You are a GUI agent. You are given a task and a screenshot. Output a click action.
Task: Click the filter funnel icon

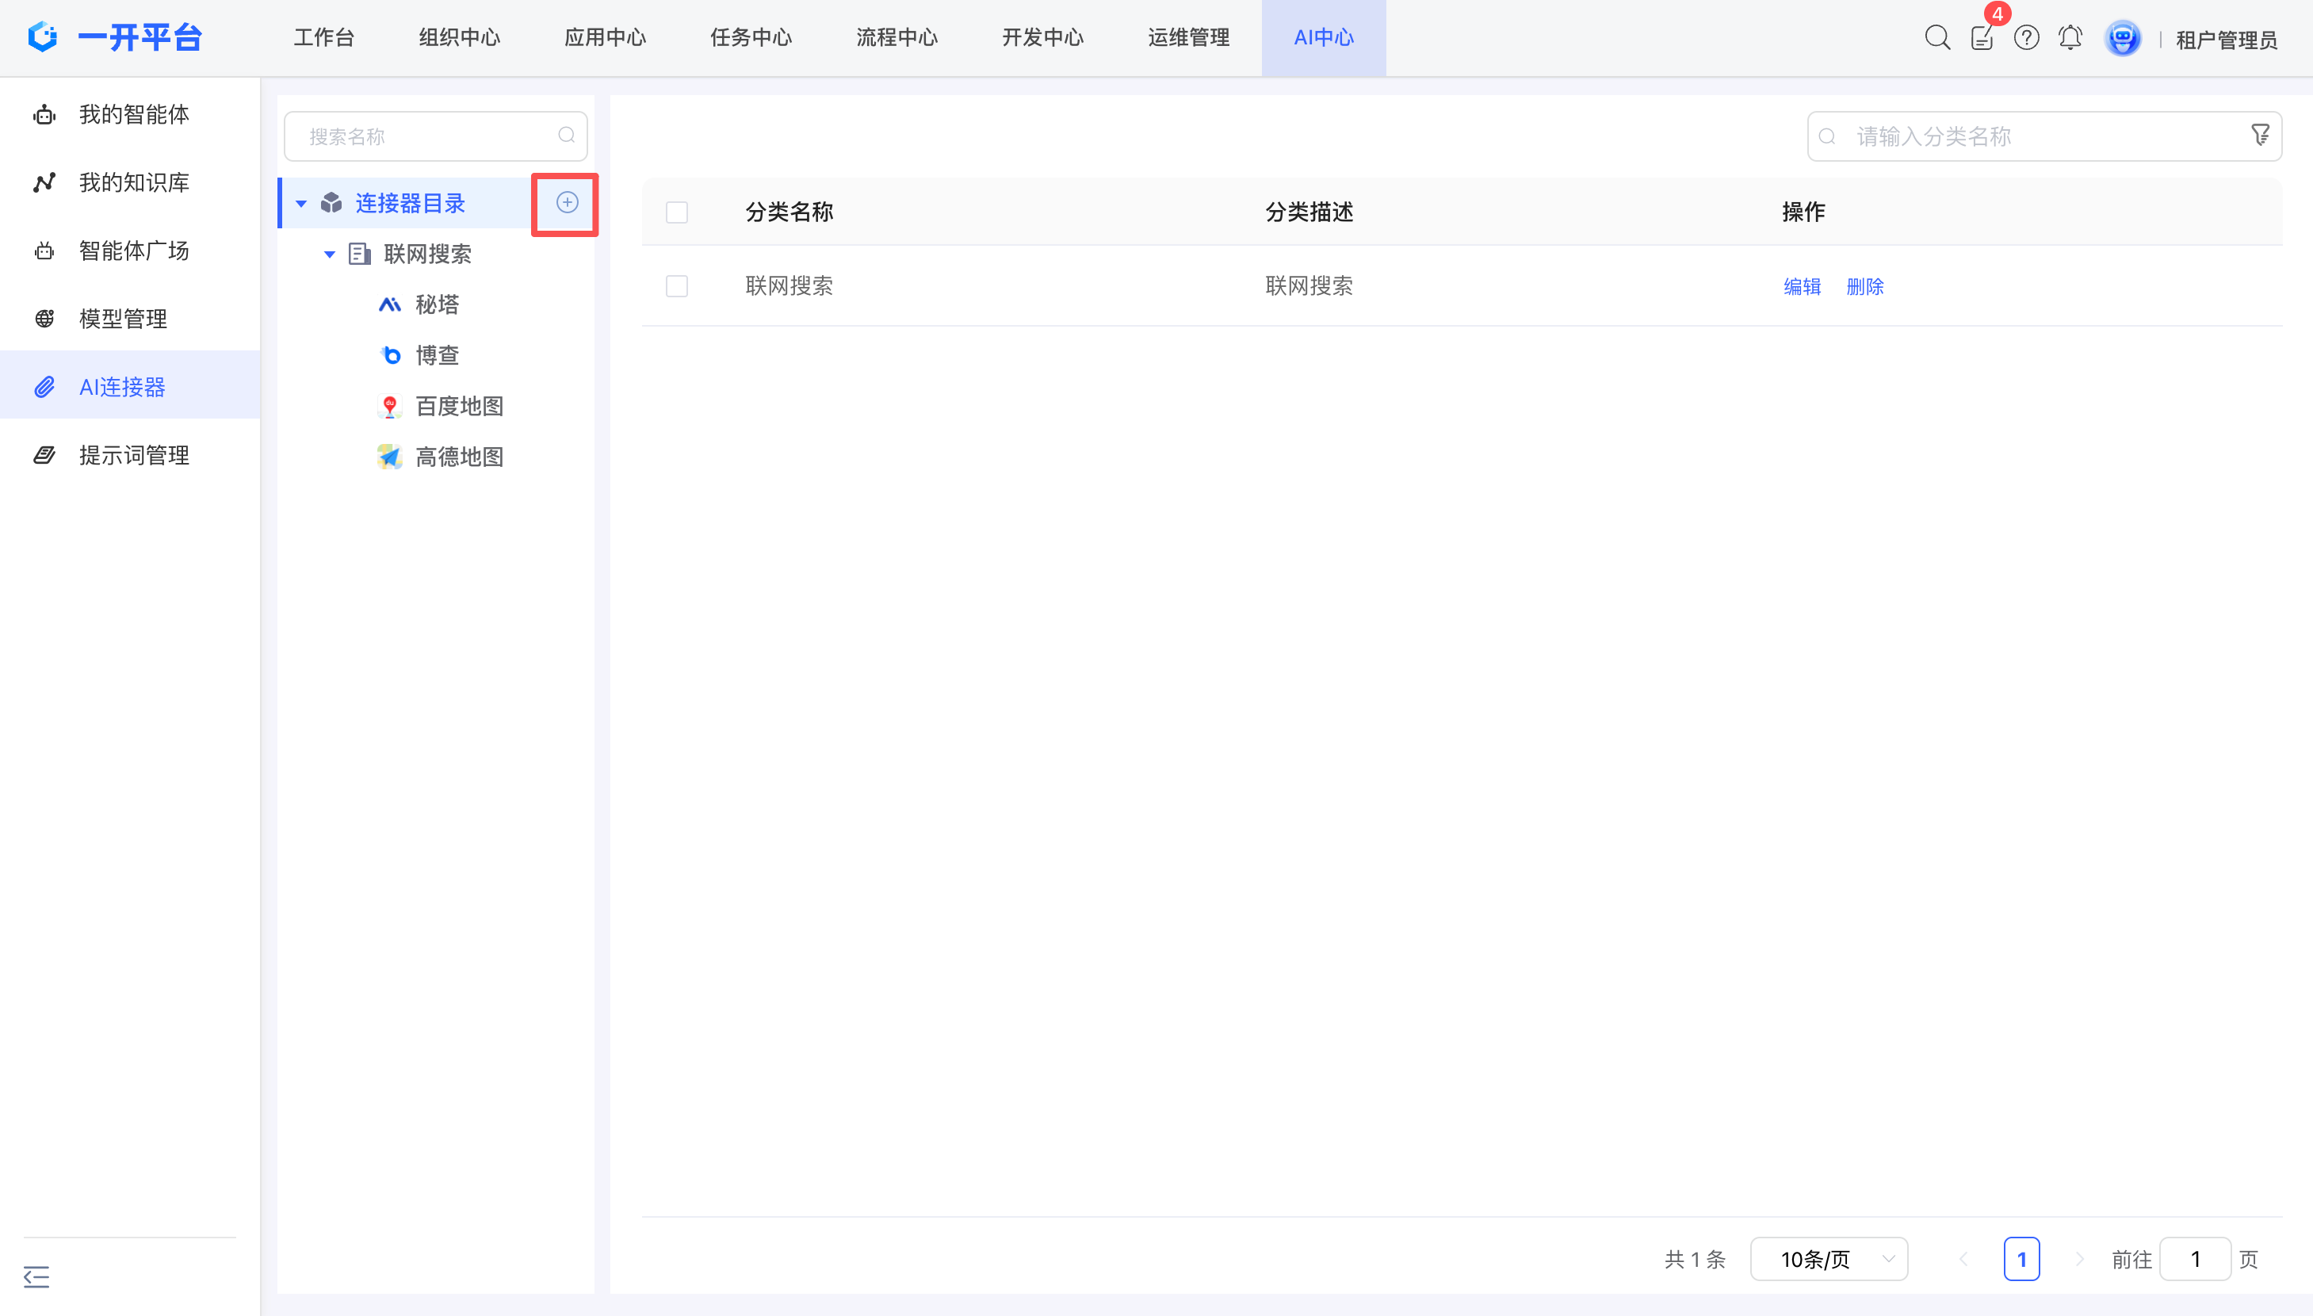[x=2260, y=136]
